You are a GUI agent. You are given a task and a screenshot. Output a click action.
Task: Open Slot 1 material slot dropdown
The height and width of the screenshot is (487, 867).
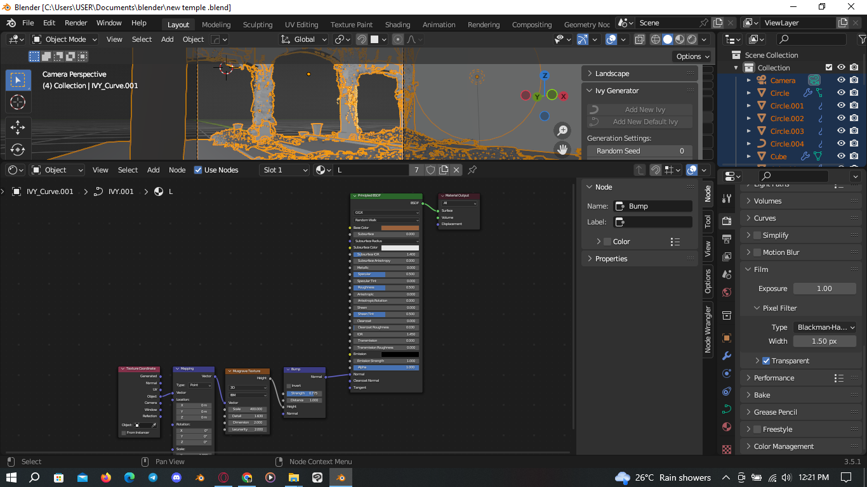284,170
